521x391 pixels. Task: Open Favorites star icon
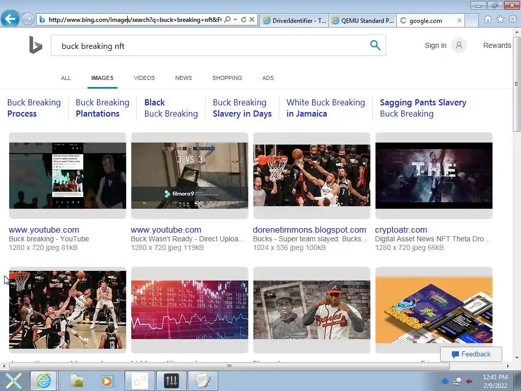[x=500, y=19]
